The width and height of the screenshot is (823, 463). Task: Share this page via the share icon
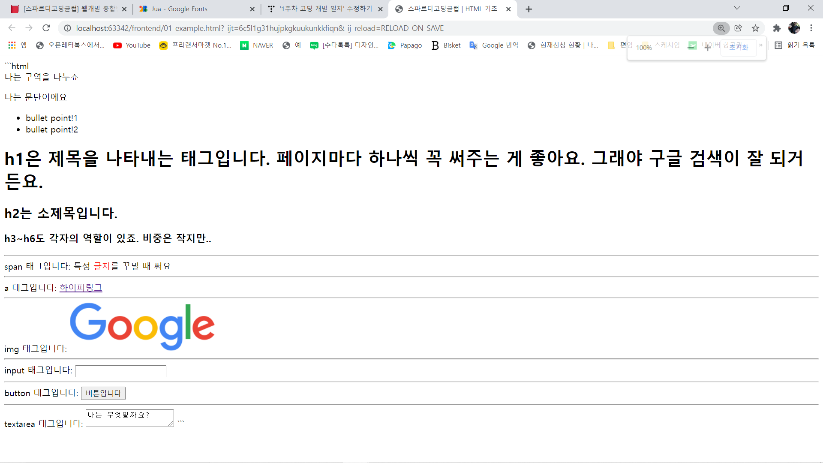(738, 28)
